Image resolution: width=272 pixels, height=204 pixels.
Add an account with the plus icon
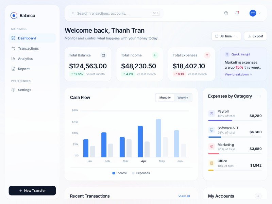pos(258,196)
